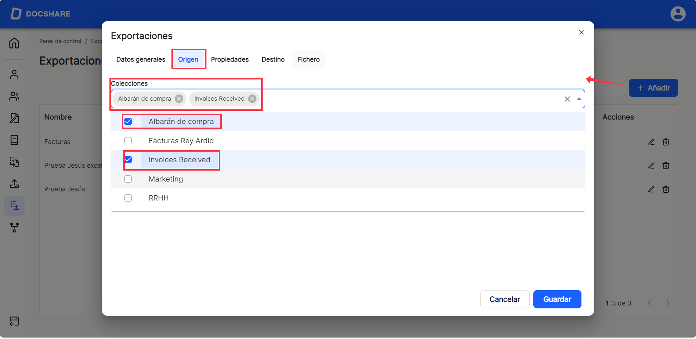Check the RRHH checkbox
696x339 pixels.
pyautogui.click(x=128, y=198)
